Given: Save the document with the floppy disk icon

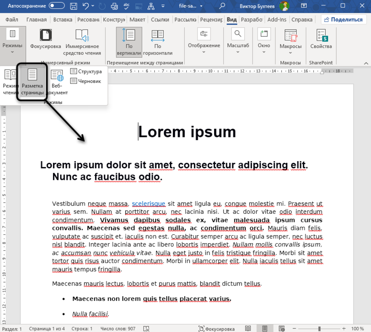Looking at the screenshot, I should pyautogui.click(x=74, y=6).
